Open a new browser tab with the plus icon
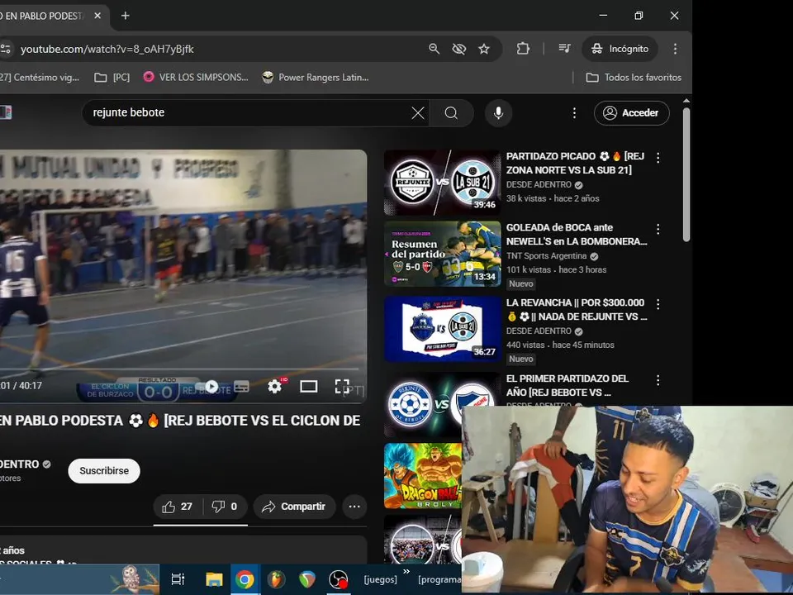The image size is (793, 595). (126, 16)
